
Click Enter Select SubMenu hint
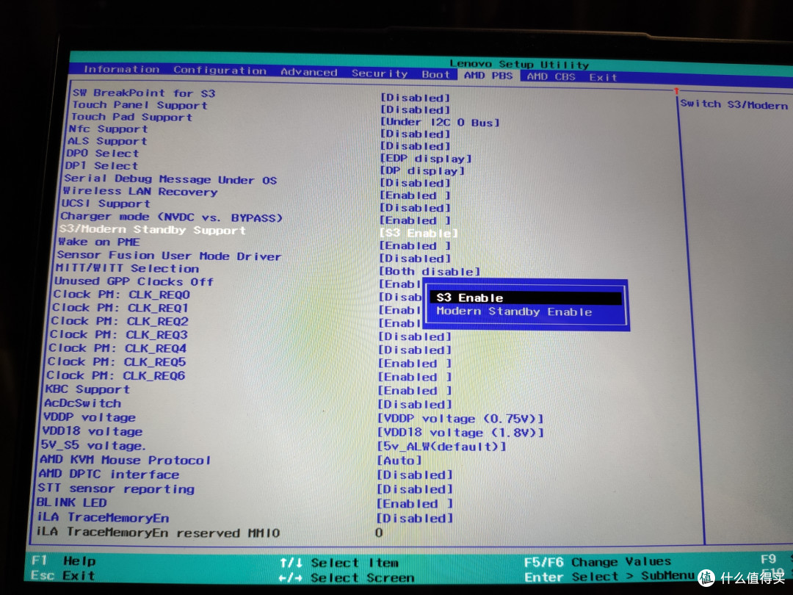[x=609, y=577]
